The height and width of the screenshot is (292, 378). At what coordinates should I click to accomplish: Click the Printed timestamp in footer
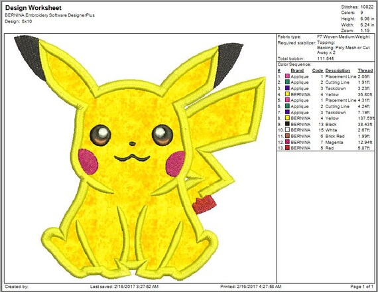251,287
